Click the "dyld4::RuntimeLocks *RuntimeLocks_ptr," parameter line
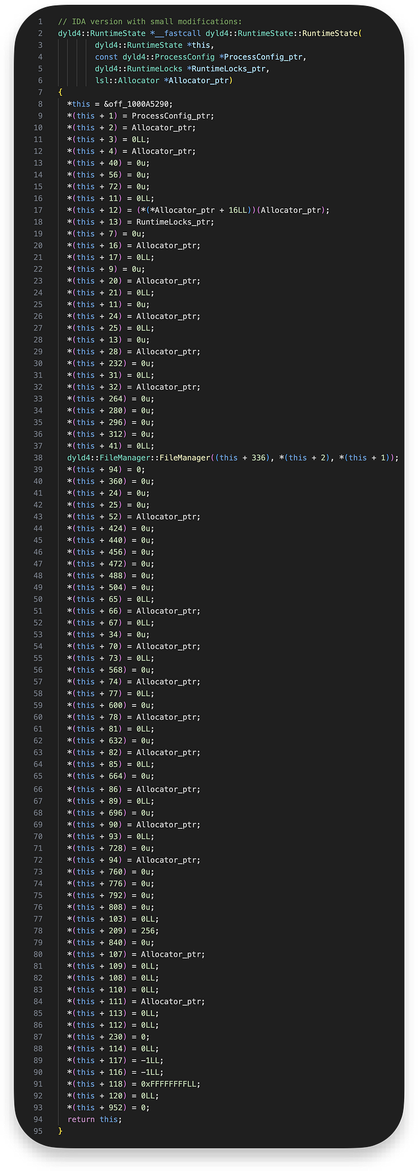 [x=182, y=69]
